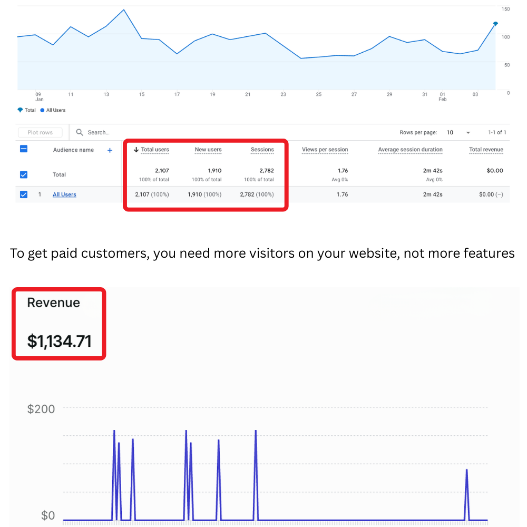Sort by Views per session column header

[x=325, y=150]
